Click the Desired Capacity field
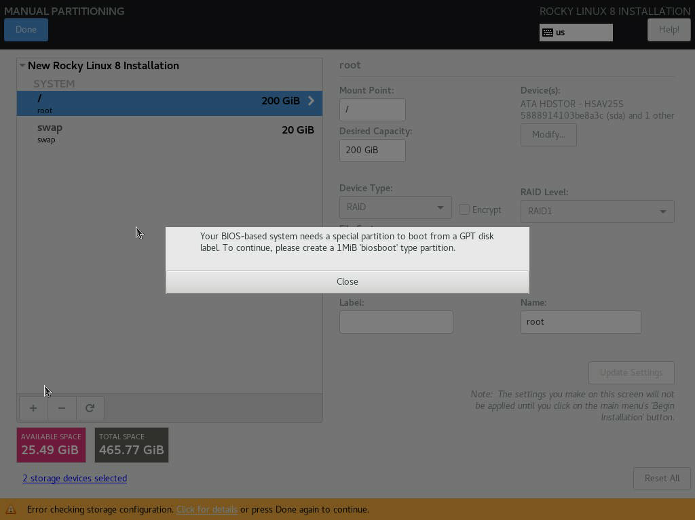 tap(373, 150)
